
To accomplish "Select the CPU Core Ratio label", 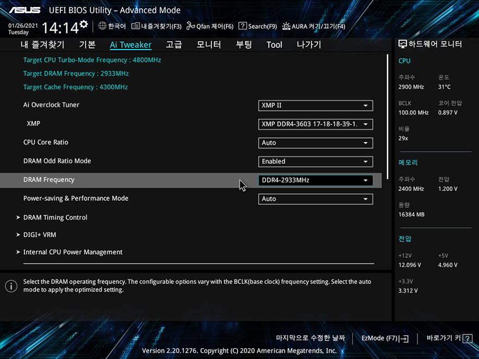I will 46,143.
